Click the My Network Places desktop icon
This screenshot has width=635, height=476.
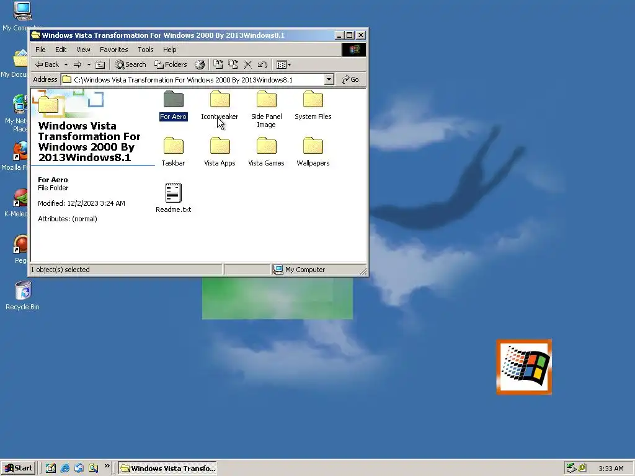pos(16,113)
